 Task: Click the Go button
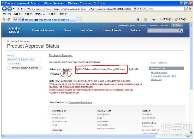[x=66, y=74]
